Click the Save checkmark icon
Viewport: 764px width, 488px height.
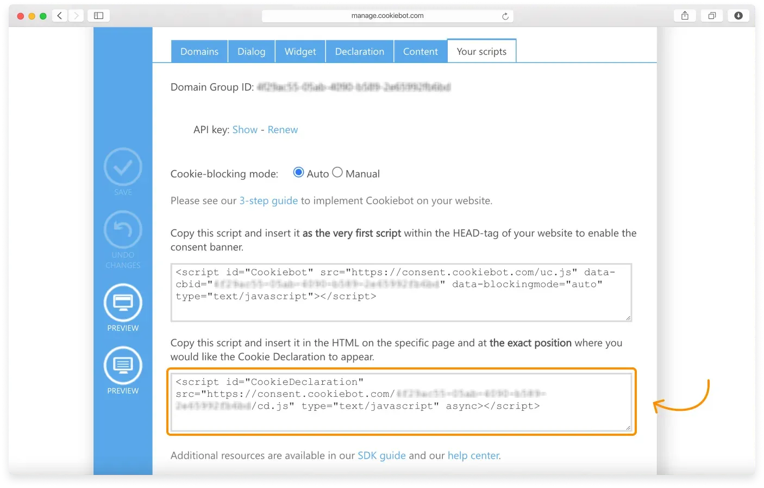pyautogui.click(x=123, y=167)
